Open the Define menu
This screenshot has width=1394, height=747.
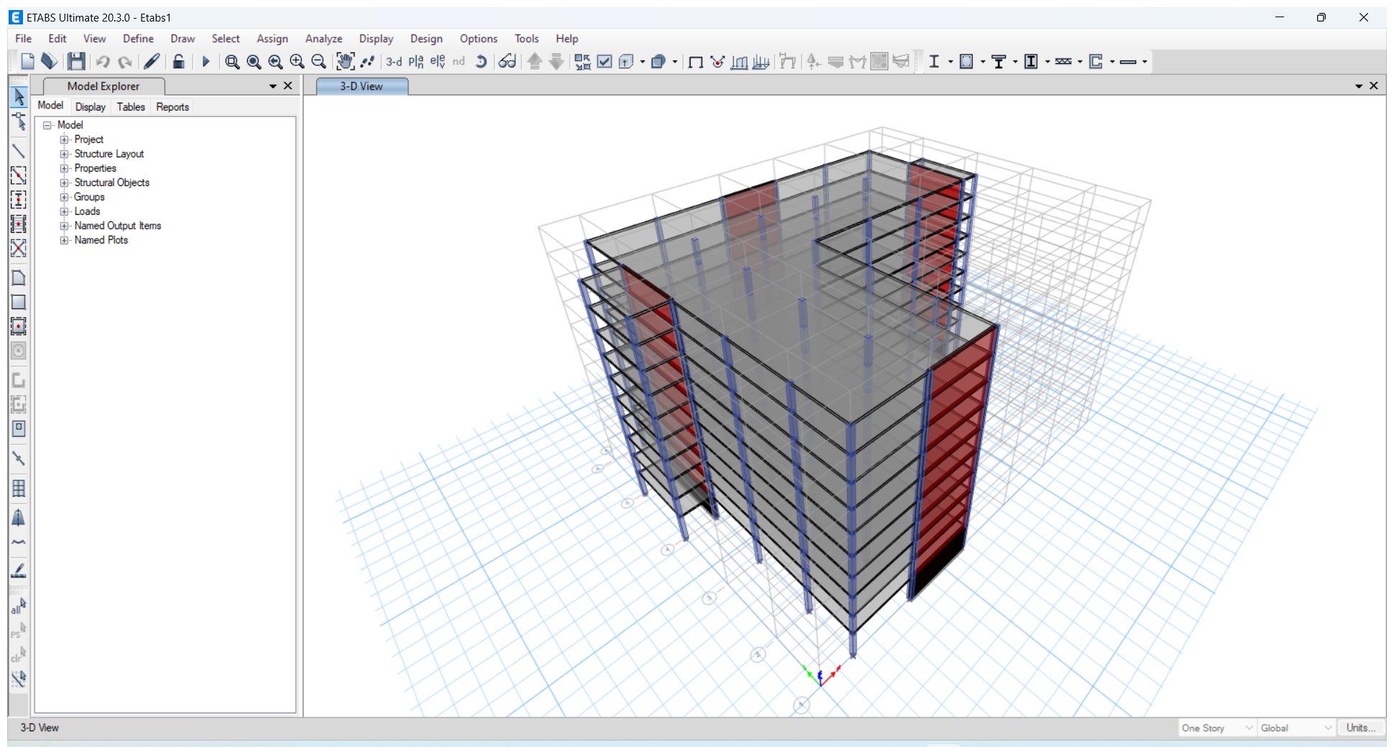[x=138, y=39]
